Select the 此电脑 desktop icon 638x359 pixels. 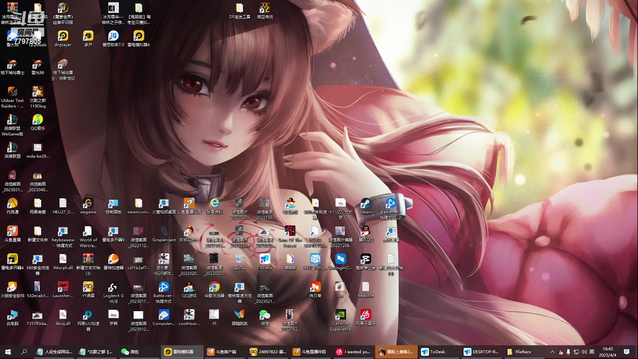pos(12,318)
